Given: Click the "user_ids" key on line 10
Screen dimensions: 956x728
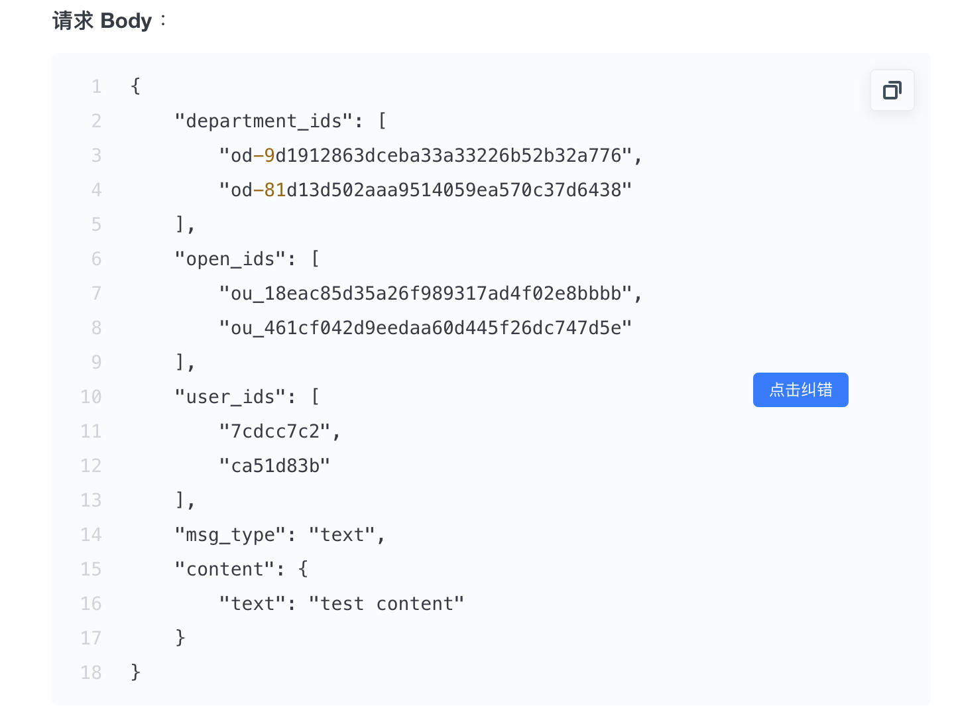Looking at the screenshot, I should coord(230,397).
